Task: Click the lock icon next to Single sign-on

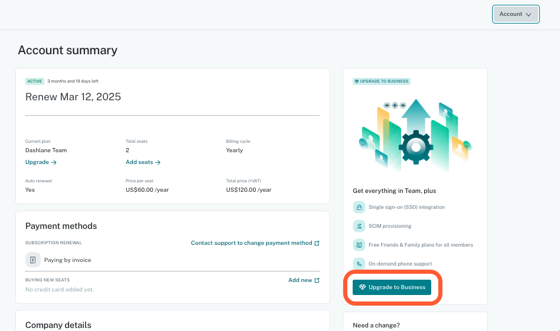Action: [x=359, y=207]
